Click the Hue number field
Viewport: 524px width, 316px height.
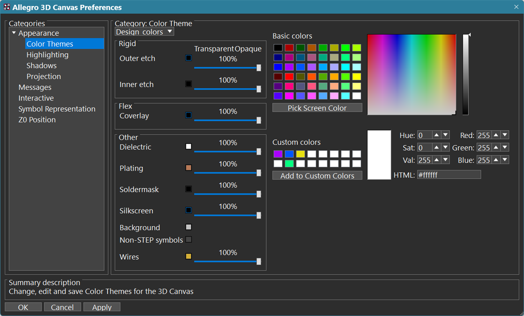pos(425,135)
